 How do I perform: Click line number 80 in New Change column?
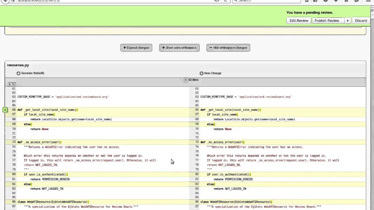(197, 174)
